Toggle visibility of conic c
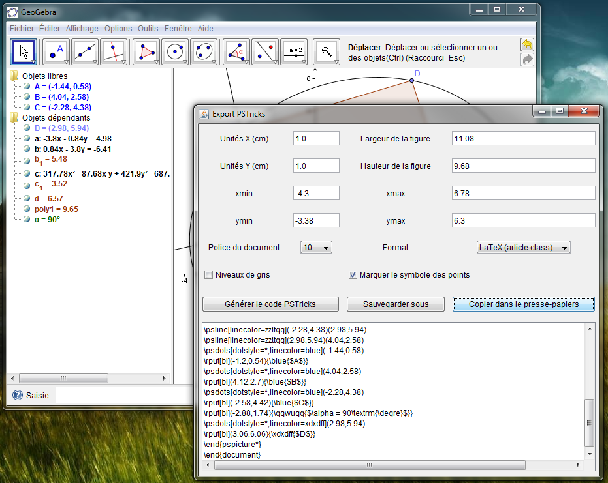Image resolution: width=608 pixels, height=483 pixels. pyautogui.click(x=27, y=174)
